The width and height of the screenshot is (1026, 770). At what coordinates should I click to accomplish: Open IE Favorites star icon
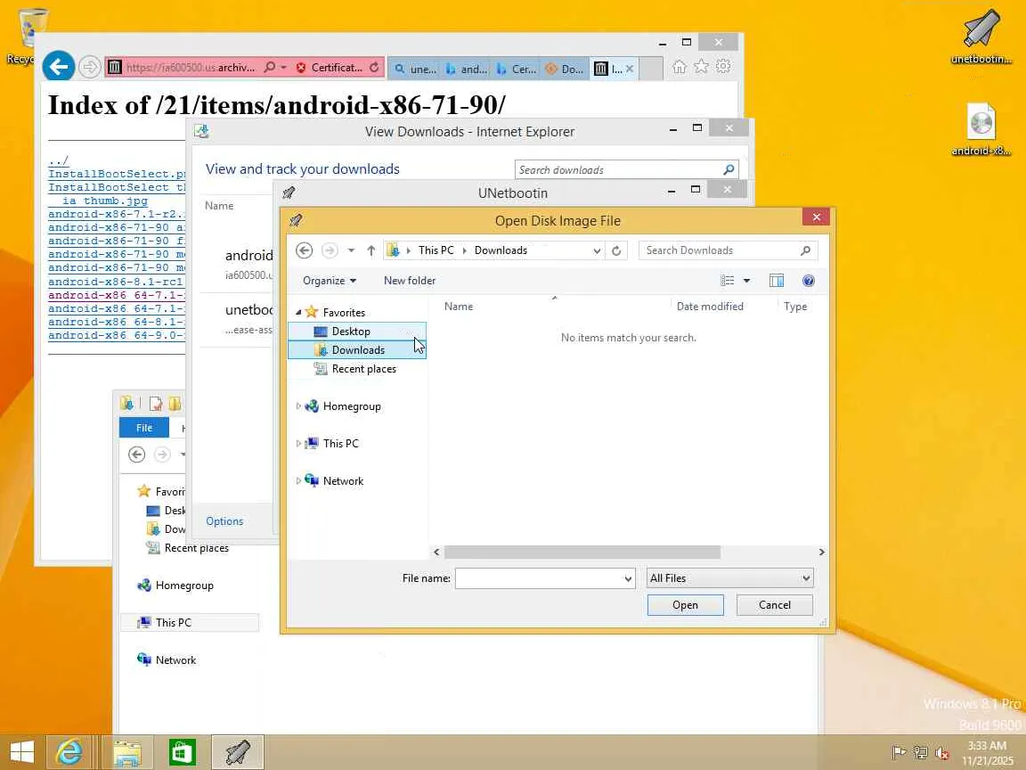click(x=701, y=67)
